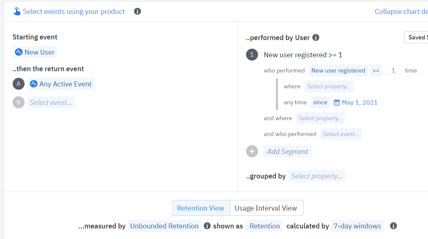Change the 'since' time condition dropdown
The width and height of the screenshot is (428, 239).
click(320, 102)
